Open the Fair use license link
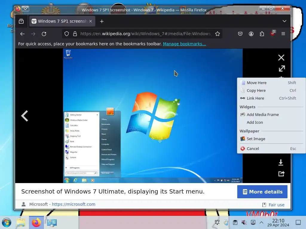The height and width of the screenshot is (229, 306). click(x=276, y=205)
